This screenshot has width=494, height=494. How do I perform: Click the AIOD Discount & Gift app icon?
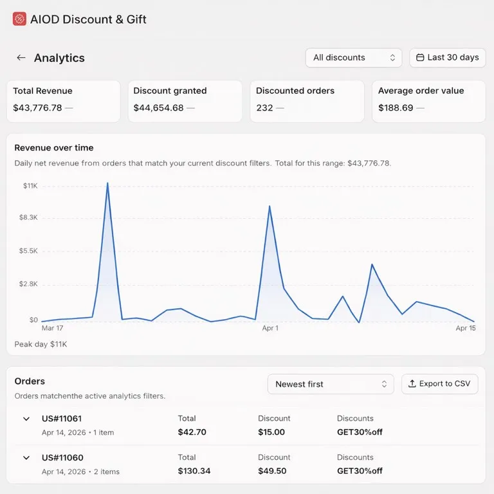(19, 19)
